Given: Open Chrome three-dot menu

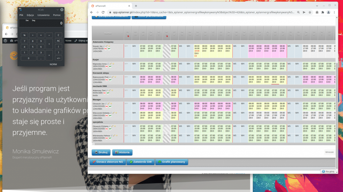Looking at the screenshot, I should (x=334, y=12).
